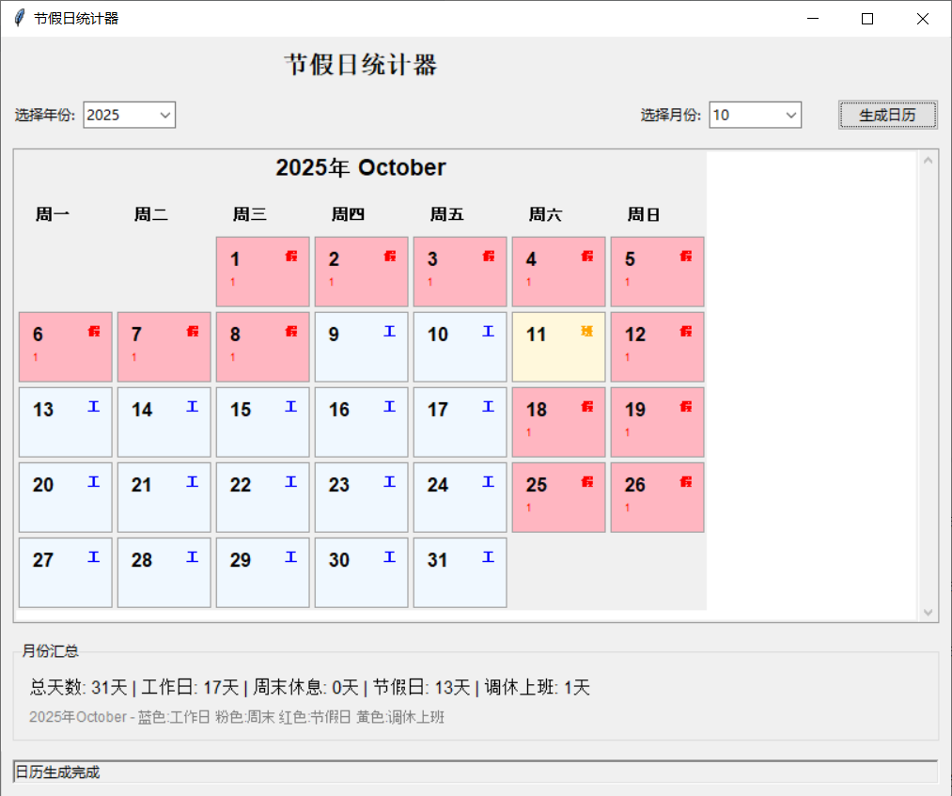Click the 2025年 October calendar title

click(x=360, y=168)
